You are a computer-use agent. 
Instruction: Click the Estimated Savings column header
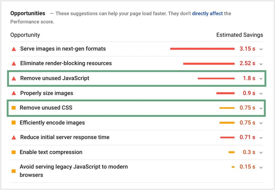tap(240, 35)
